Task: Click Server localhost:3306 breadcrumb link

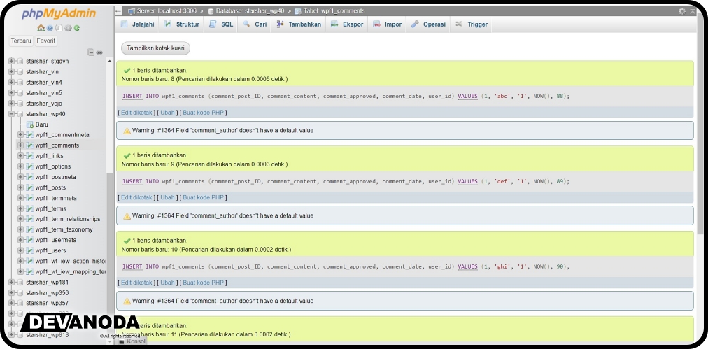Action: click(167, 10)
